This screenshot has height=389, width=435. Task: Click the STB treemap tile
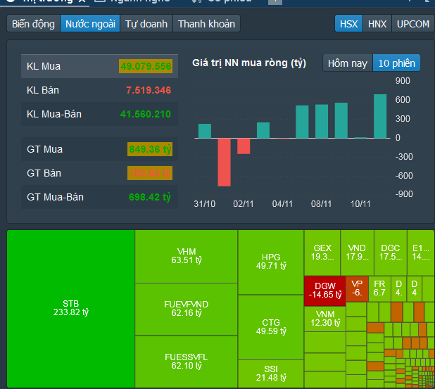[70, 308]
